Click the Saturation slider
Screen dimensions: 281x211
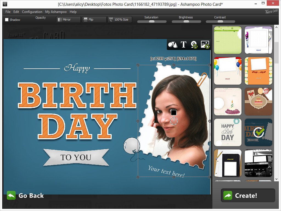point(151,21)
